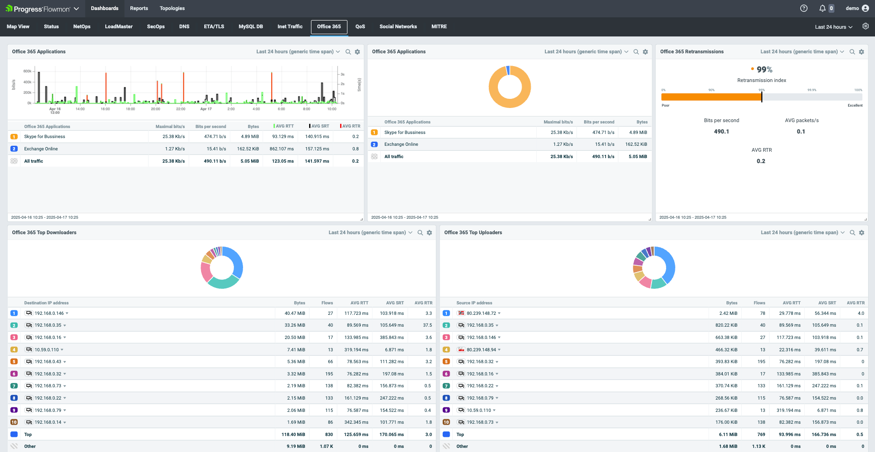Switch to the SecOps dashboard tab
This screenshot has width=875, height=452.
[155, 26]
